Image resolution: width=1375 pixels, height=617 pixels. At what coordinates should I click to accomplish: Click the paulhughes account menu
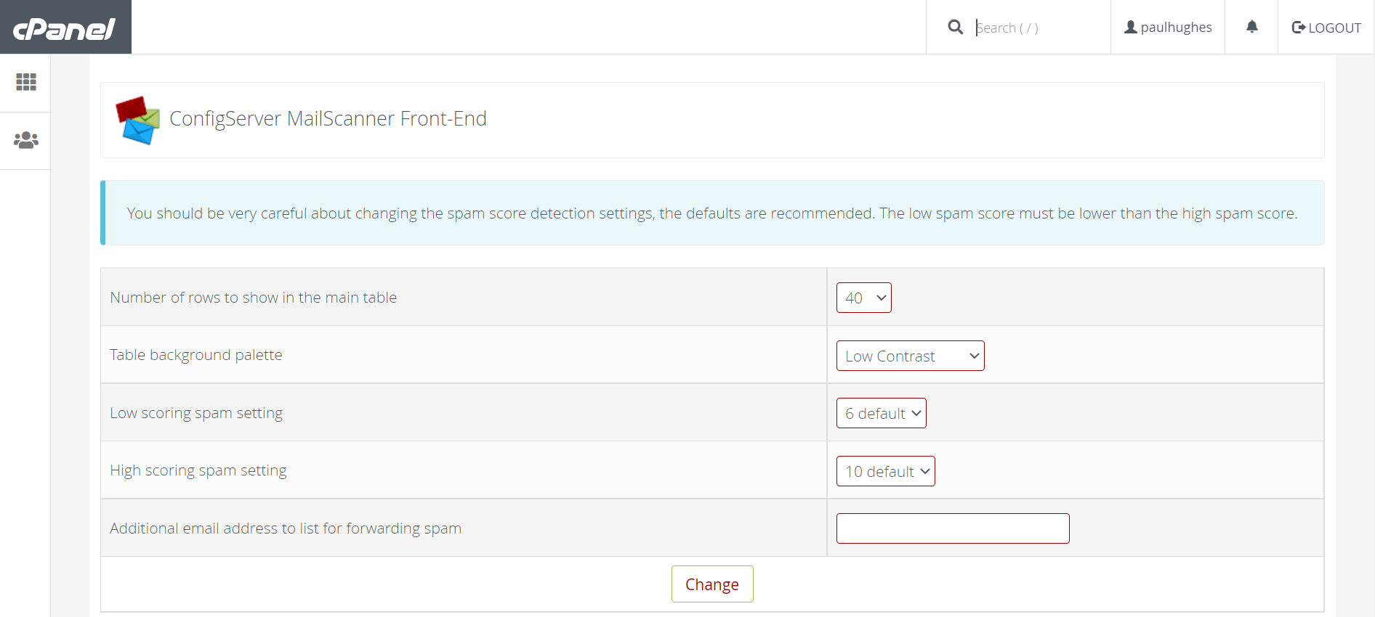pyautogui.click(x=1168, y=27)
